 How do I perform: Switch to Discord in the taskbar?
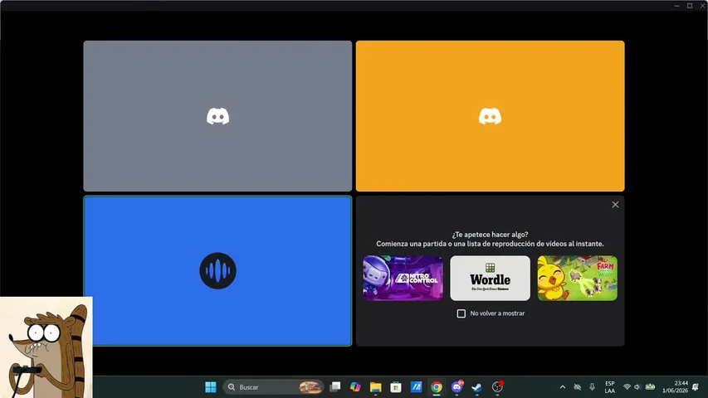457,386
